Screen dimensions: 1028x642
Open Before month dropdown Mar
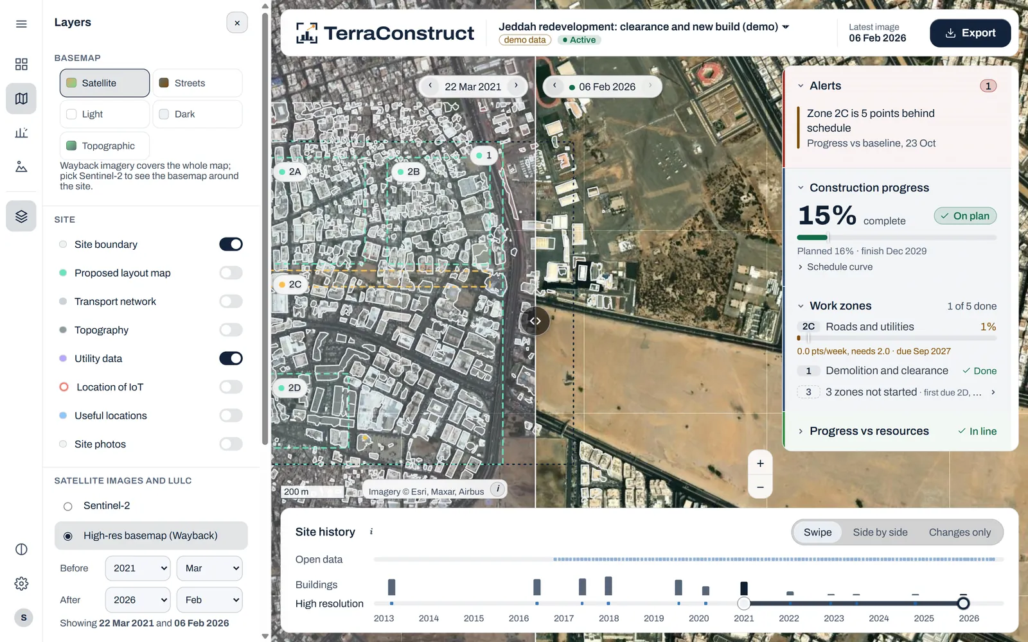tap(209, 568)
